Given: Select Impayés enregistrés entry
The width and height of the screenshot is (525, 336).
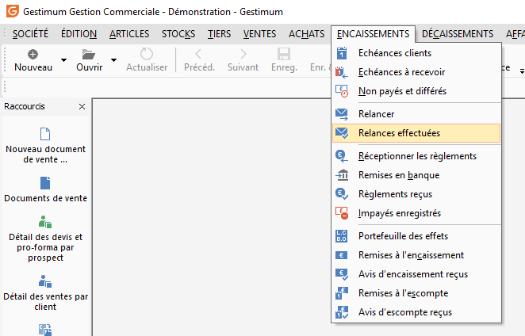Looking at the screenshot, I should pyautogui.click(x=416, y=213).
